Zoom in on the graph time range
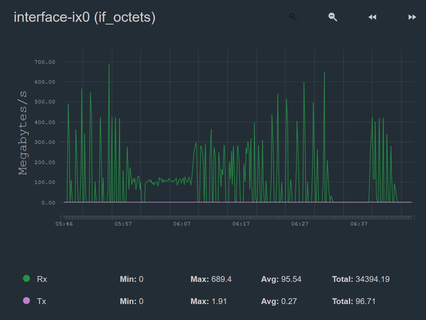 tap(293, 17)
